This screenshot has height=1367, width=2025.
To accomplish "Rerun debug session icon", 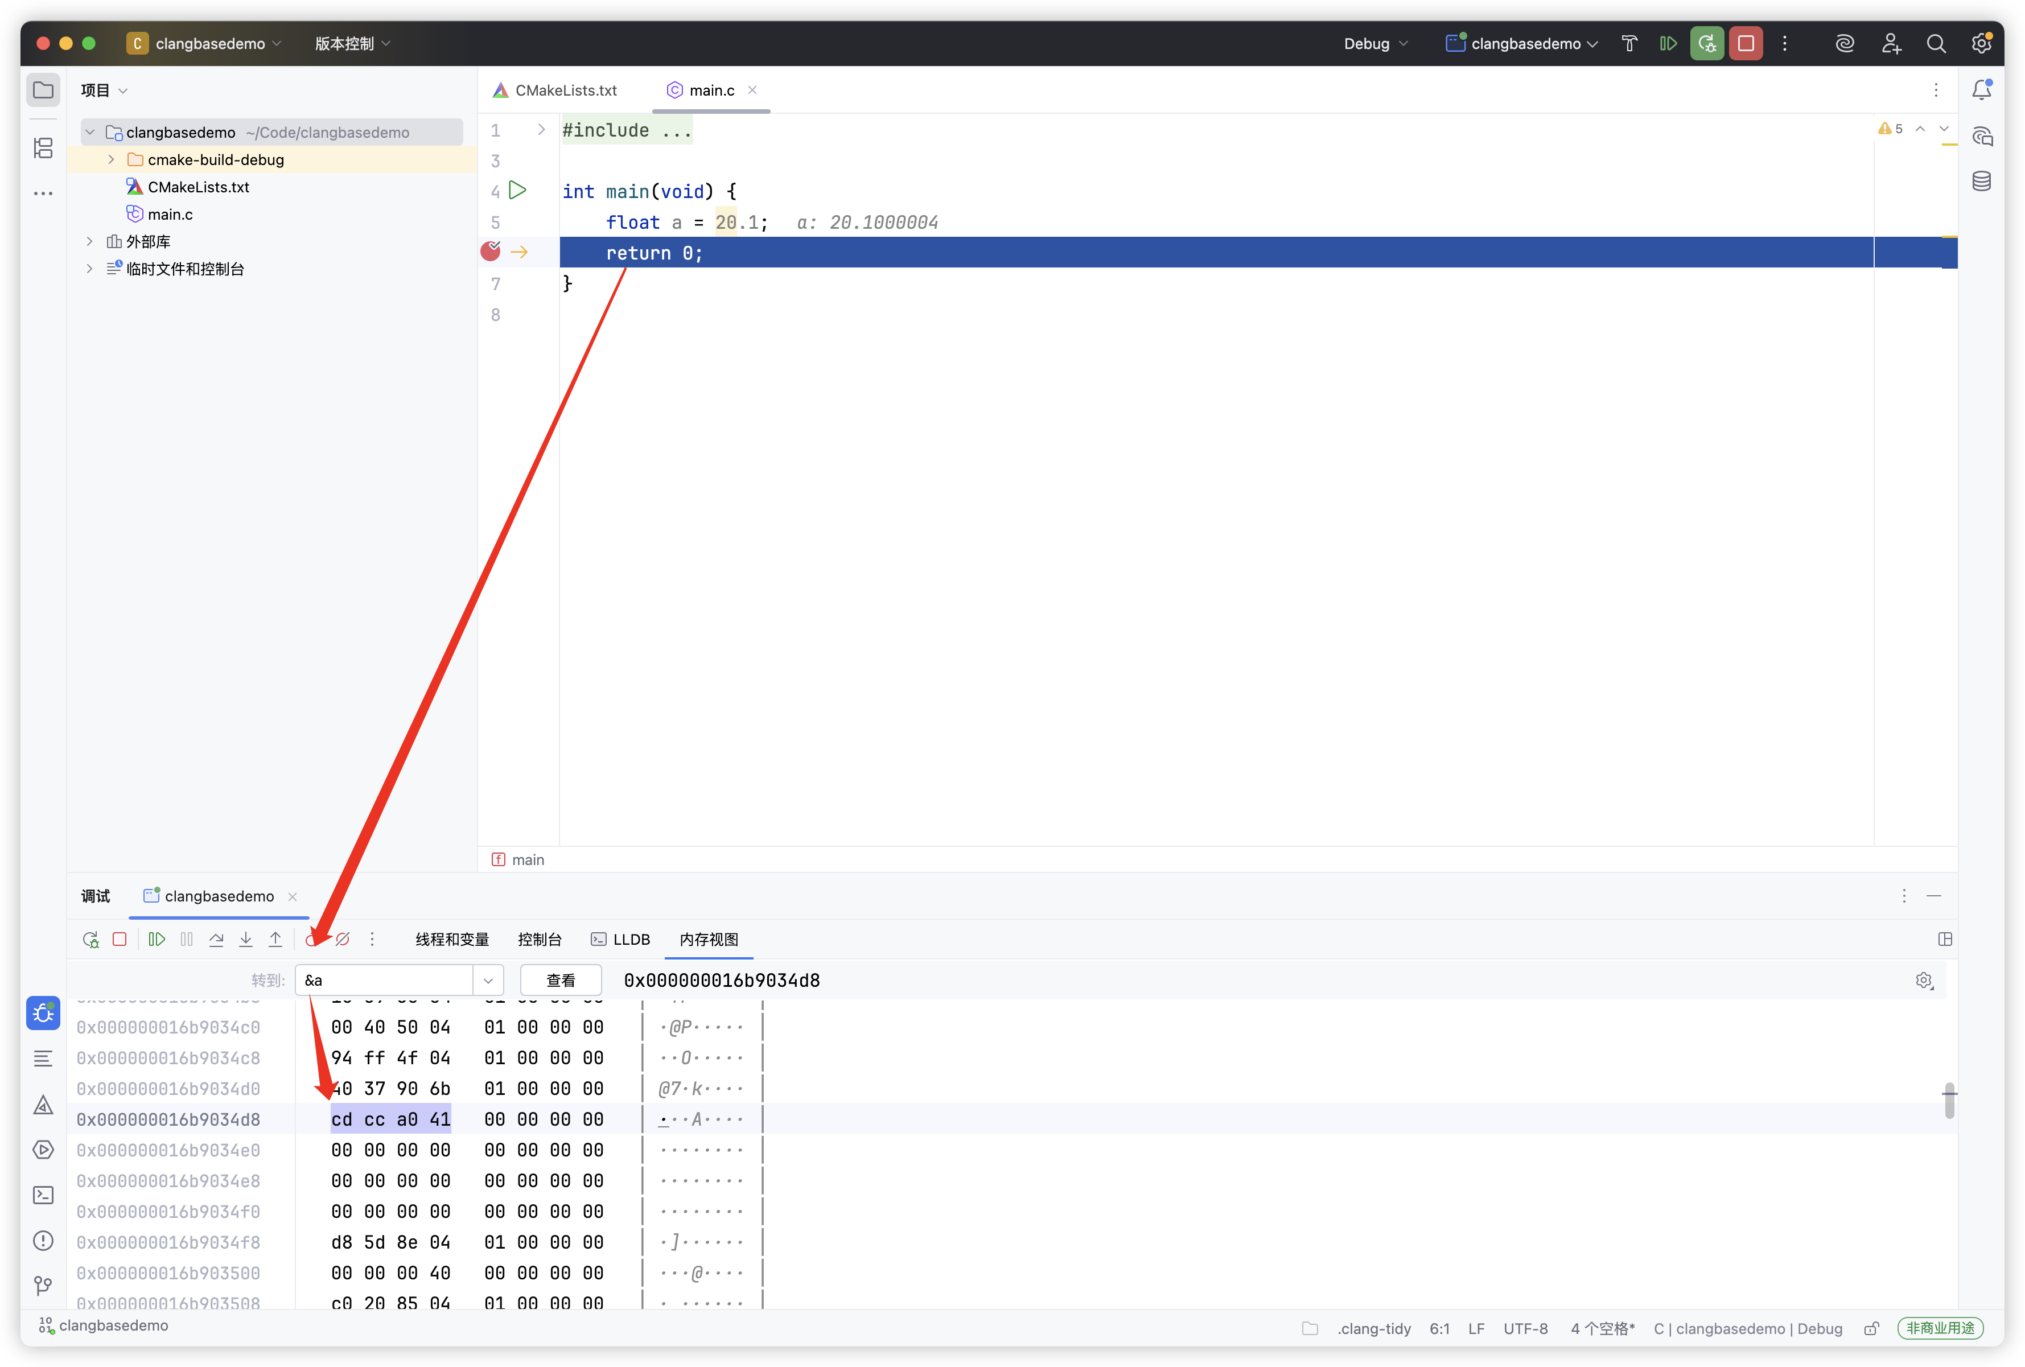I will coord(90,939).
